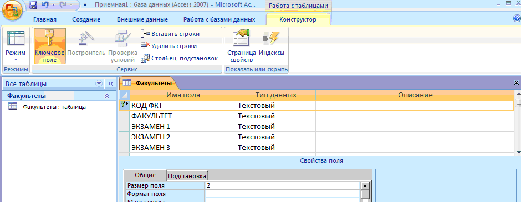Click row selector of ФАКУЛЬТЕТ row
The height and width of the screenshot is (202, 521).
pos(124,116)
